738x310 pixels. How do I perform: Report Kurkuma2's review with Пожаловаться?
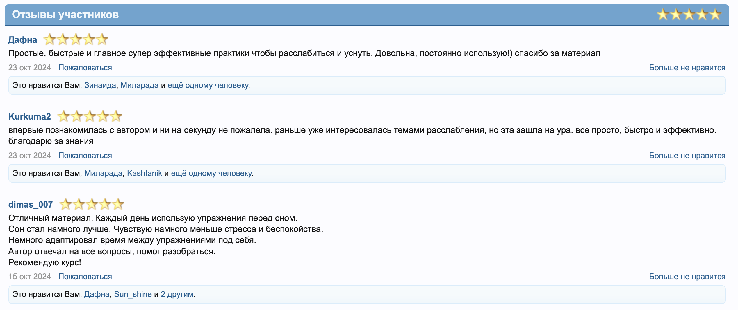coord(85,156)
